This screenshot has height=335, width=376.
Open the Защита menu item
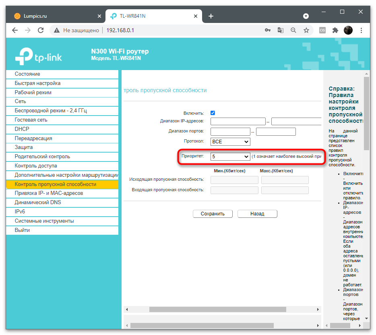click(x=62, y=147)
